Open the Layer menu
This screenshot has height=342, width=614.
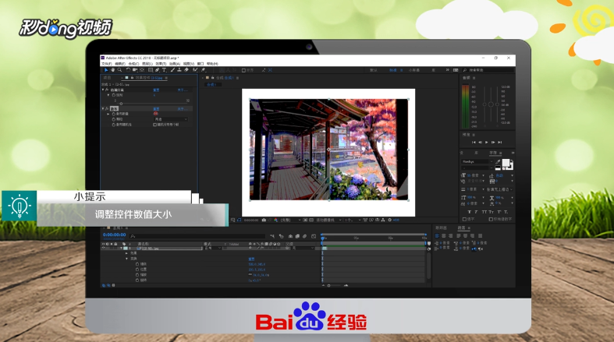[x=147, y=64]
